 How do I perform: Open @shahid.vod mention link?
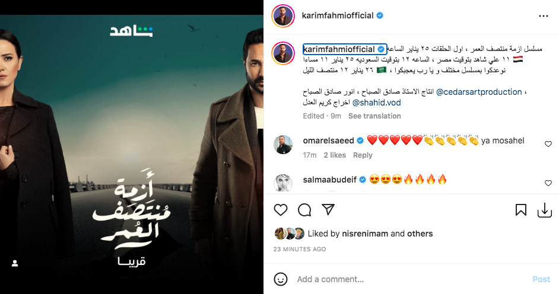pyautogui.click(x=376, y=103)
